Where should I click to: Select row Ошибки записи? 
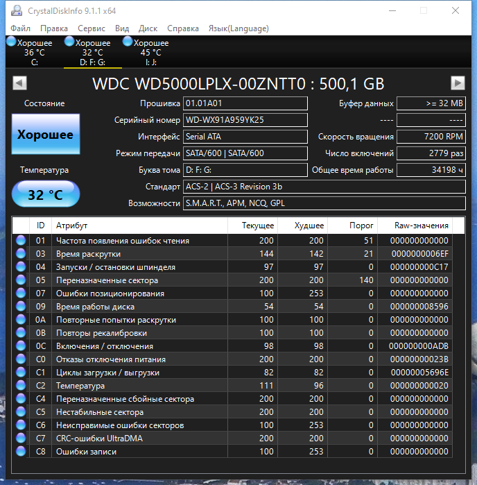[232, 452]
